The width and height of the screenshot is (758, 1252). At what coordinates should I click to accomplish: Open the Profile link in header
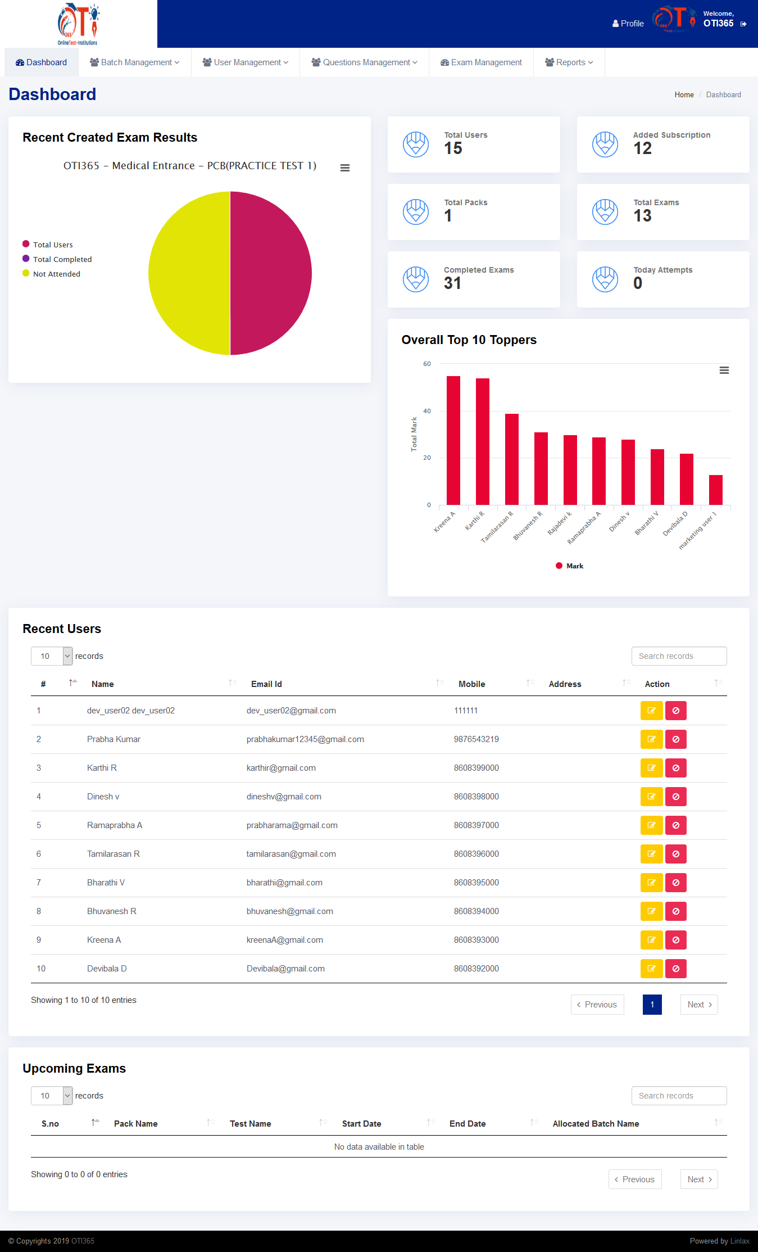[628, 24]
